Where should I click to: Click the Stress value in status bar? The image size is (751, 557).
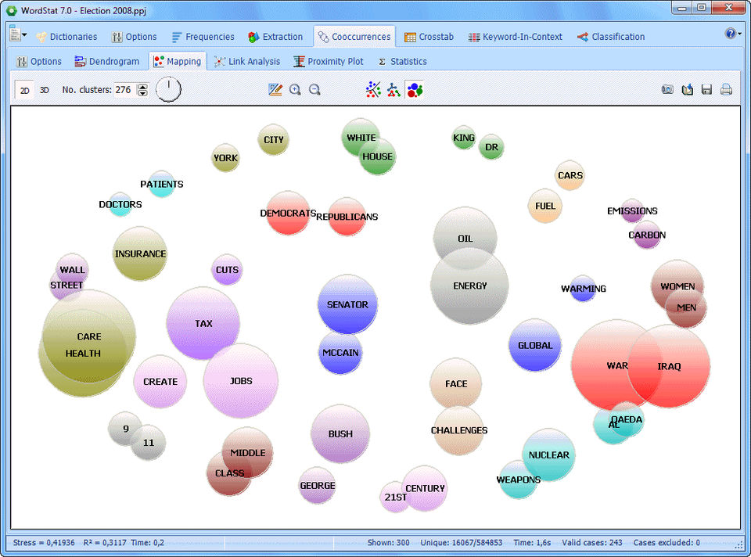tap(44, 543)
